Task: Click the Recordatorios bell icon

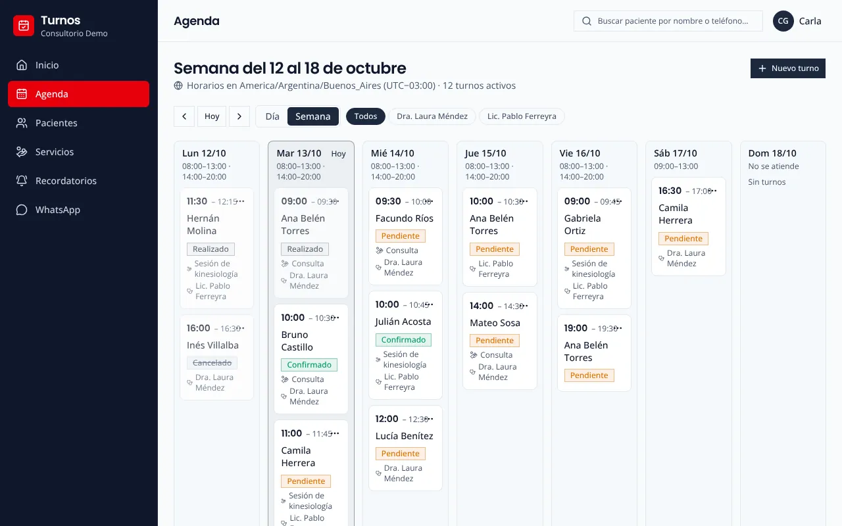Action: [22, 181]
